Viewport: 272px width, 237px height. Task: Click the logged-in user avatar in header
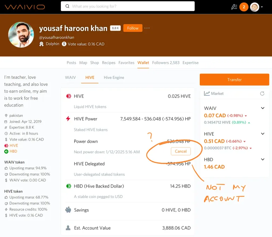(255, 7)
